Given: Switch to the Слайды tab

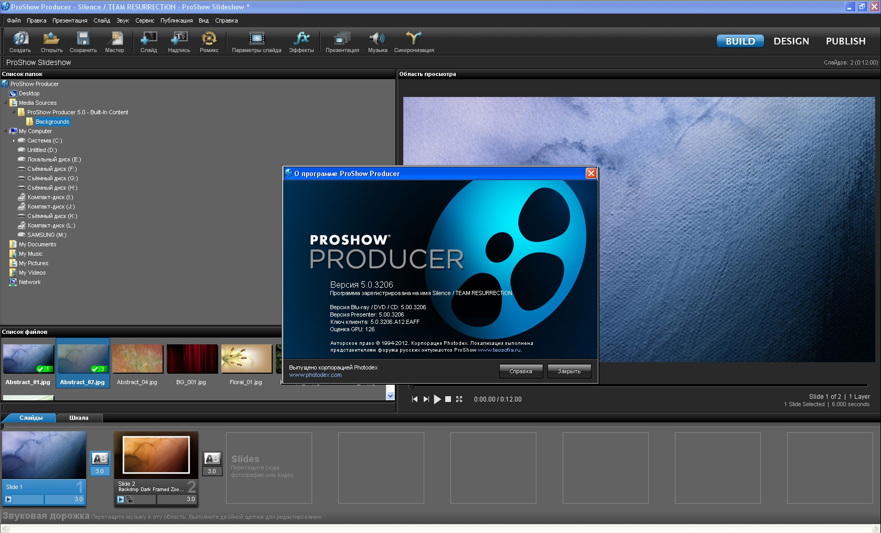Looking at the screenshot, I should coord(31,418).
